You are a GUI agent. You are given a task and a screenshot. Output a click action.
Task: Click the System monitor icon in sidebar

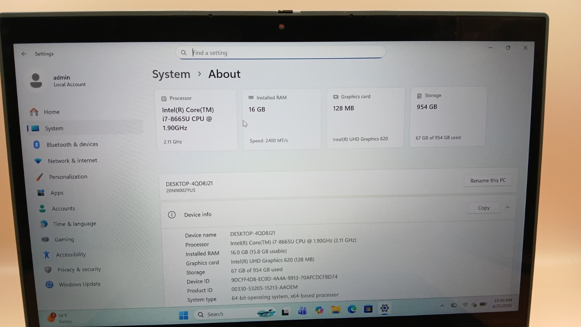35,128
